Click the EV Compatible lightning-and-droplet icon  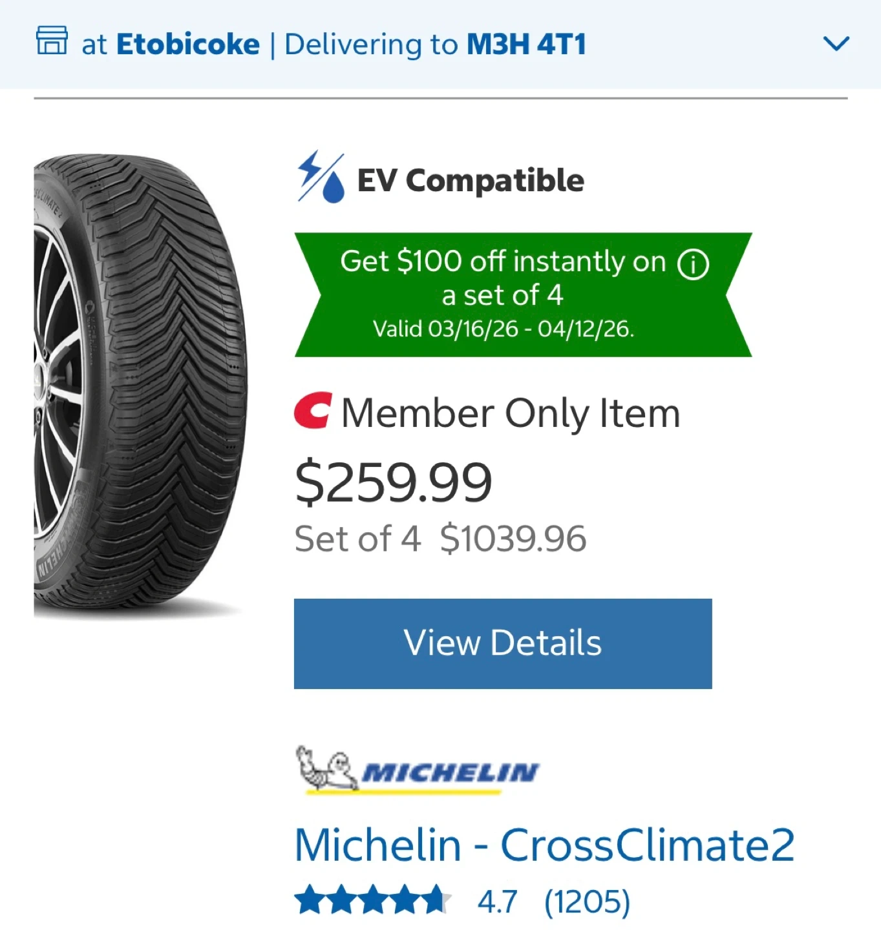320,178
